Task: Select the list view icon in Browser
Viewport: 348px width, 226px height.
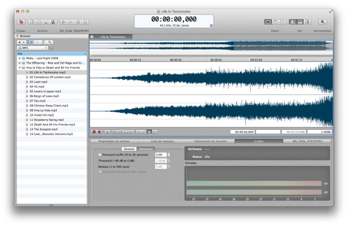Action: click(31, 42)
